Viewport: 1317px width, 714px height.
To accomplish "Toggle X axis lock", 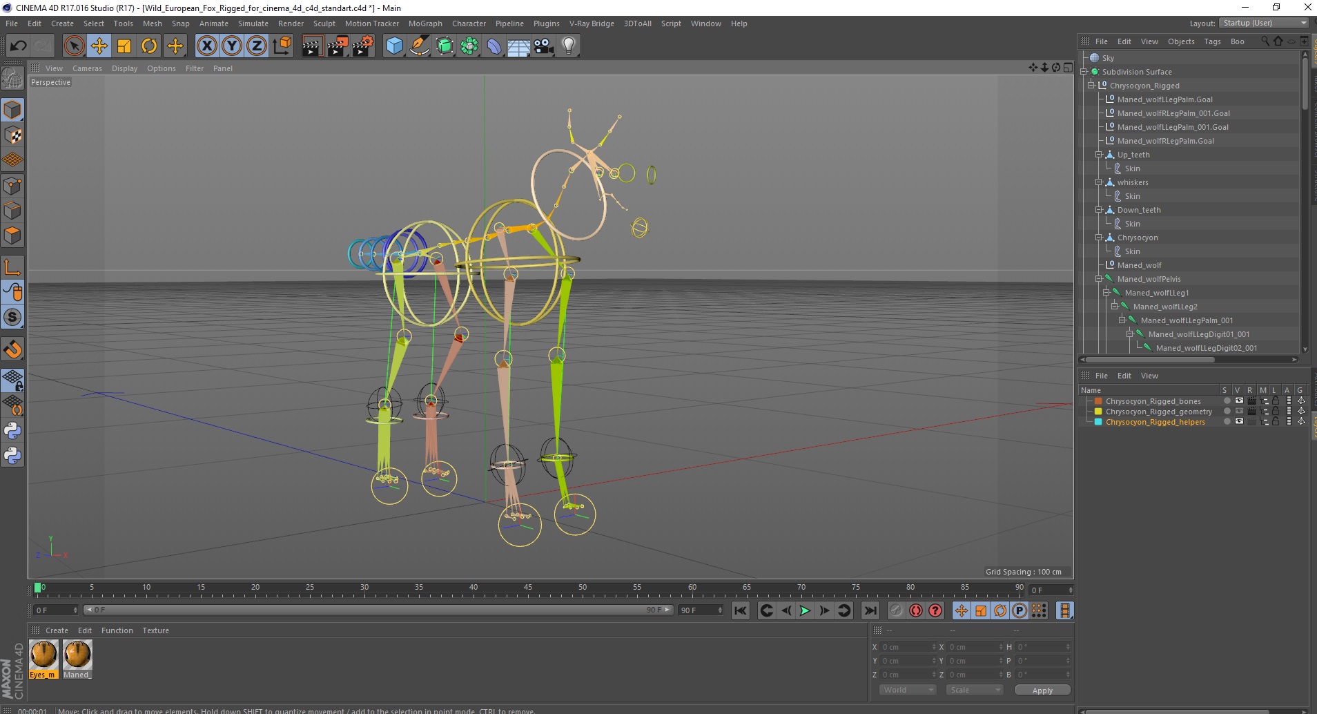I will 206,46.
